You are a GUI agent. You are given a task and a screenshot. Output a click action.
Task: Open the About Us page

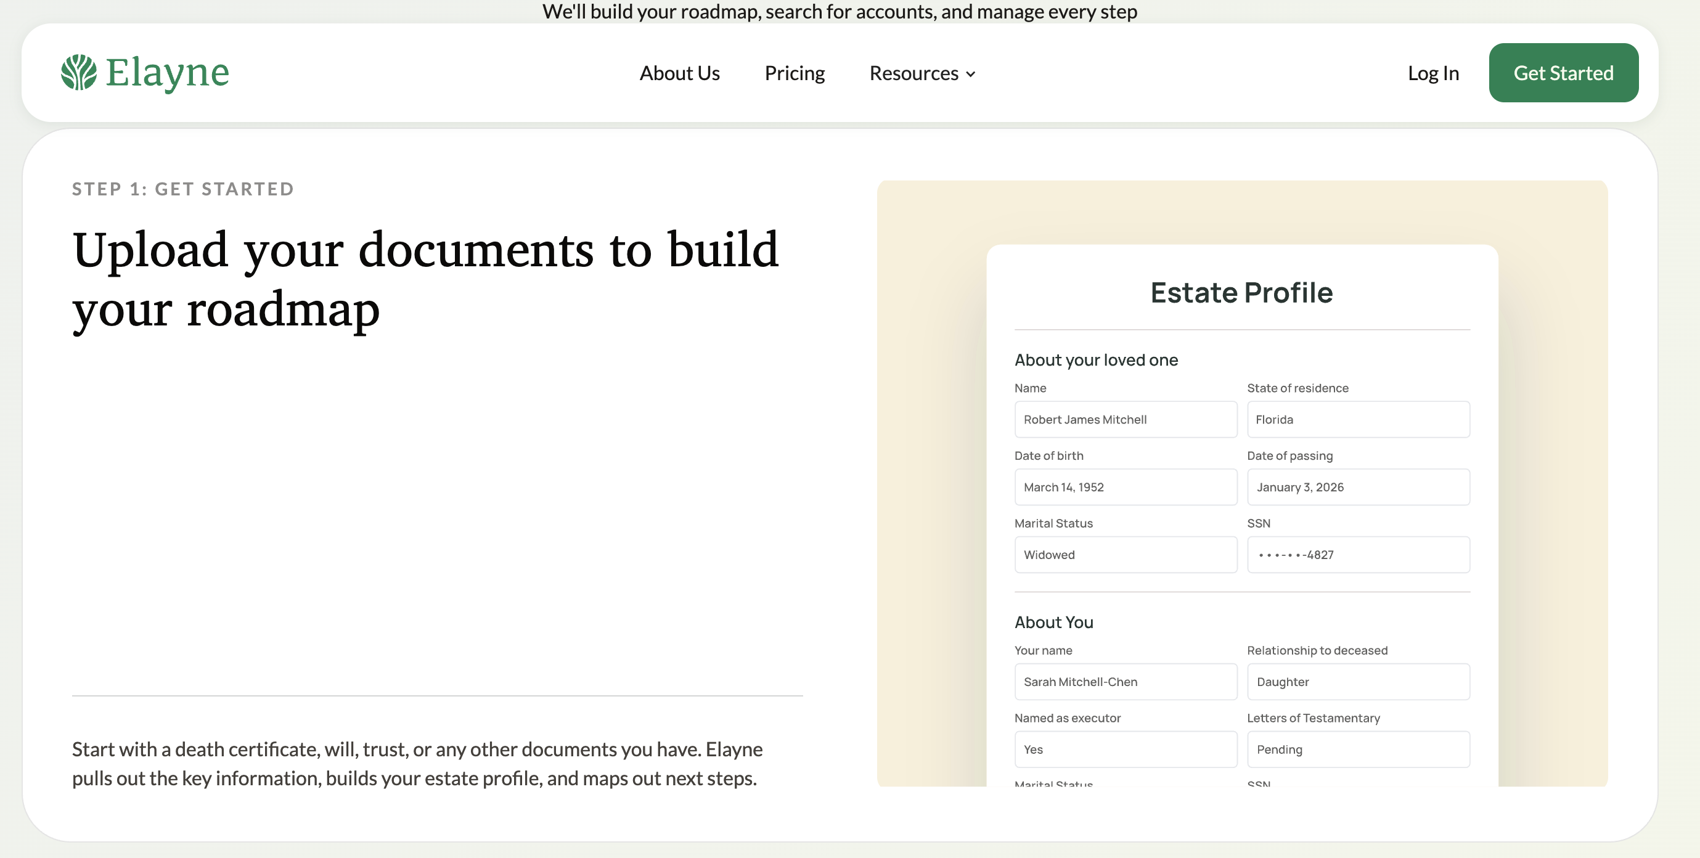(679, 73)
